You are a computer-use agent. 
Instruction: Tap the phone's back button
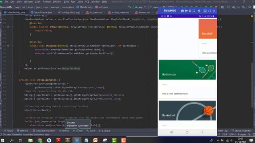[202, 132]
